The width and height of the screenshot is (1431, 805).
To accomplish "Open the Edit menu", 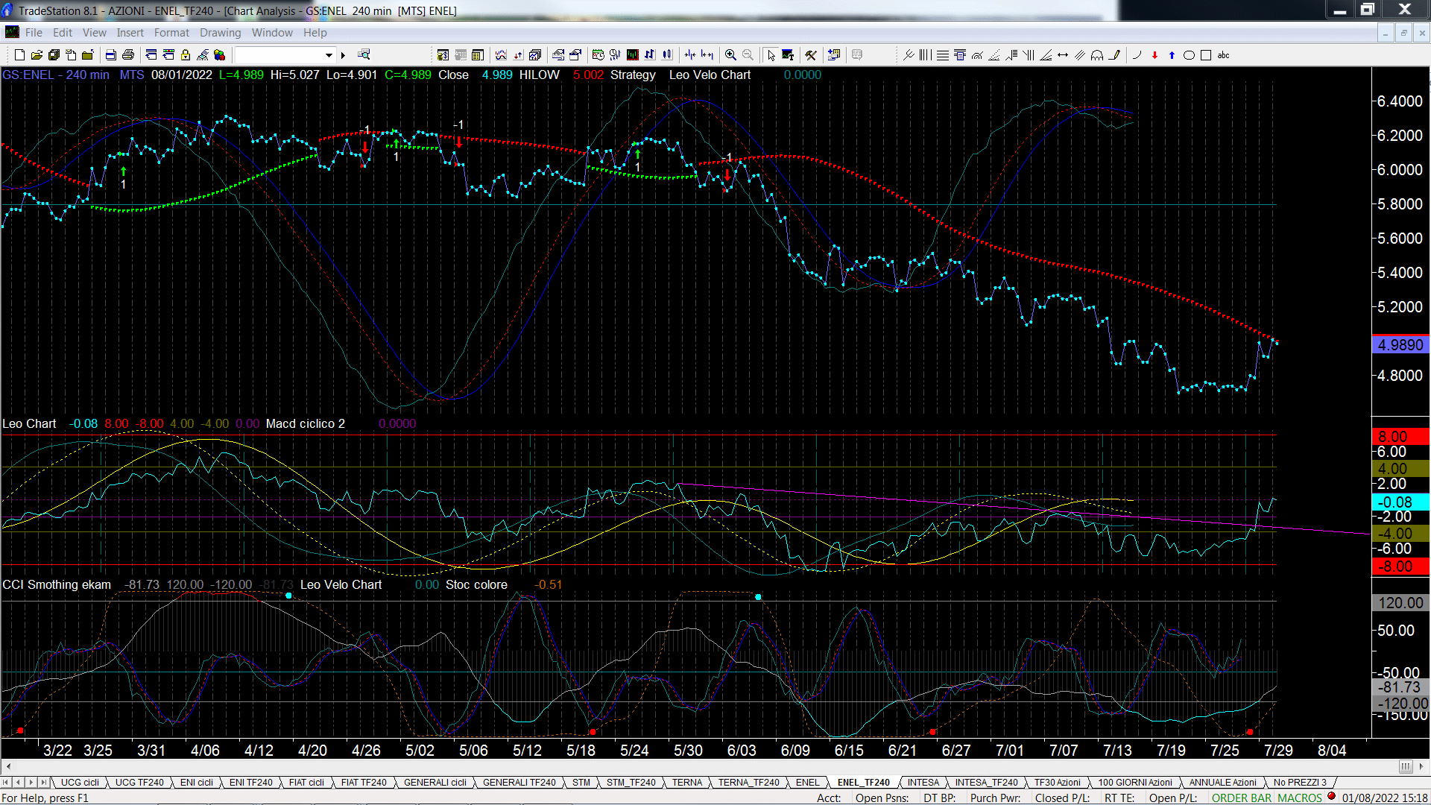I will point(63,32).
